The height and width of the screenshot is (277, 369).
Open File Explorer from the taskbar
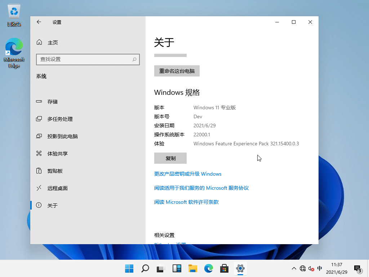click(193, 268)
